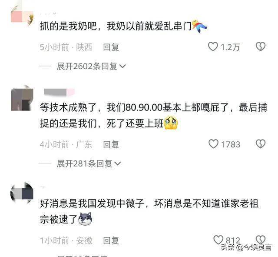Reply to the 陕西 comment
This screenshot has width=278, height=257.
tap(111, 47)
